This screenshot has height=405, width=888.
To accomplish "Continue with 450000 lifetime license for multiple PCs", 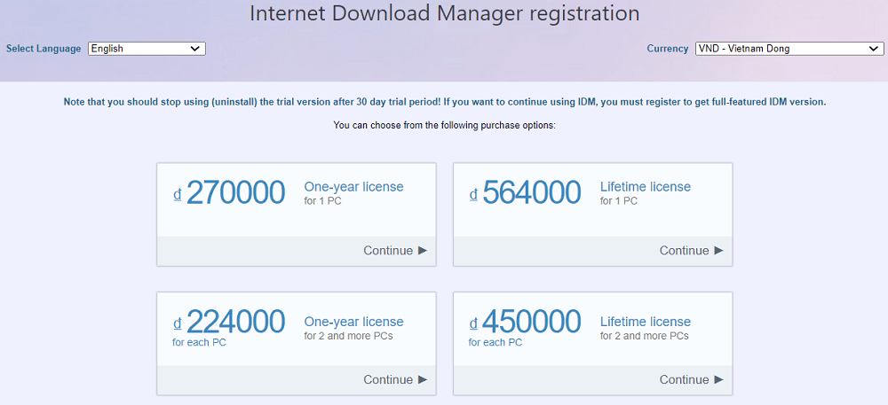I will [691, 379].
